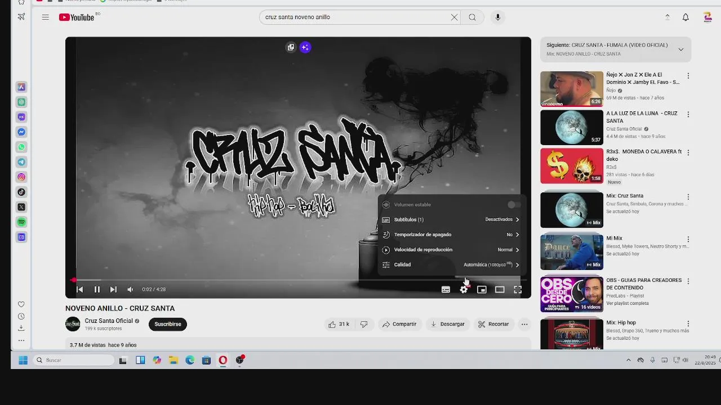The image size is (721, 405).
Task: Open the YouTube guide hamburger menu
Action: [45, 17]
